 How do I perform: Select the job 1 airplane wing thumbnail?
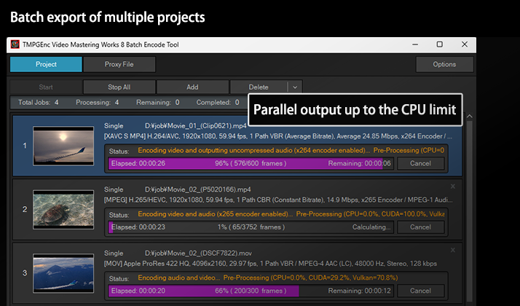63,146
